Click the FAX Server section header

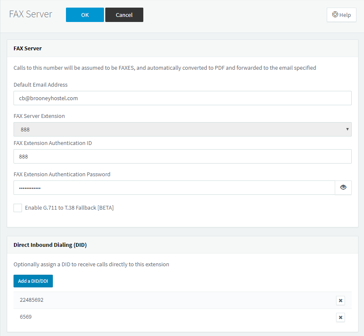click(27, 48)
